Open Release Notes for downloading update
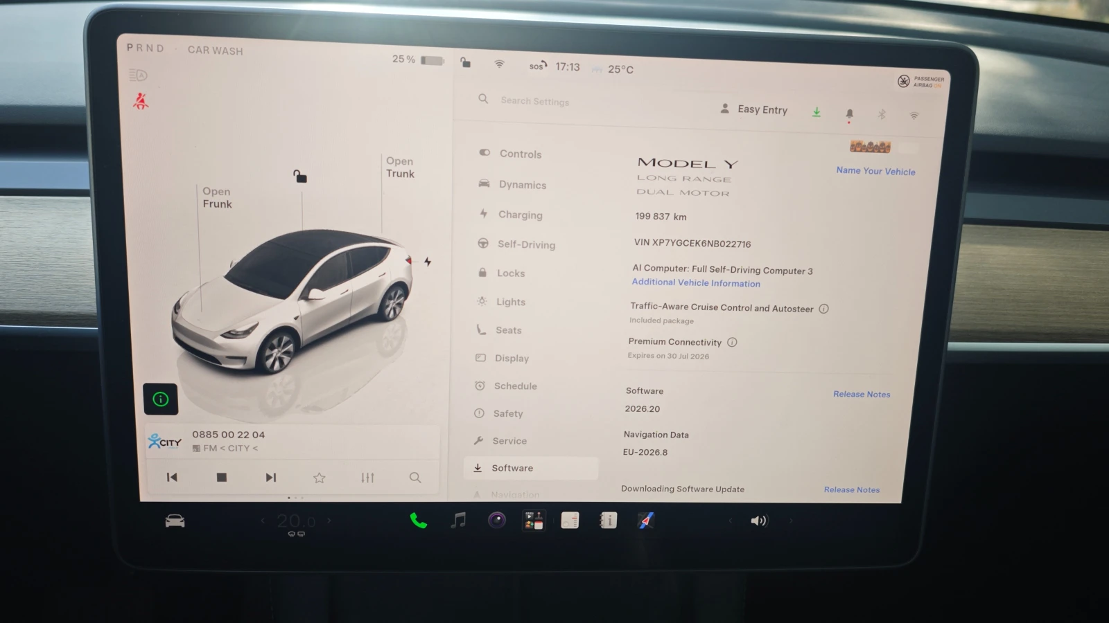1109x623 pixels. (x=852, y=489)
